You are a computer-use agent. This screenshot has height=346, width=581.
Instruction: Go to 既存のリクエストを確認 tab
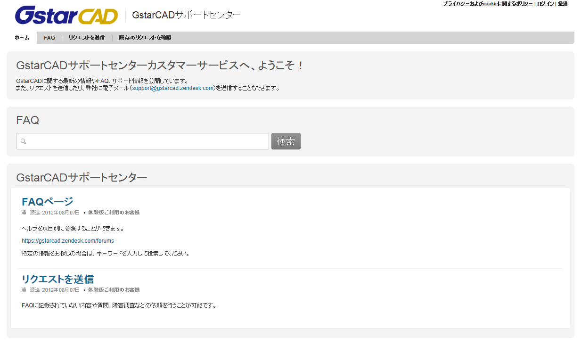[145, 38]
